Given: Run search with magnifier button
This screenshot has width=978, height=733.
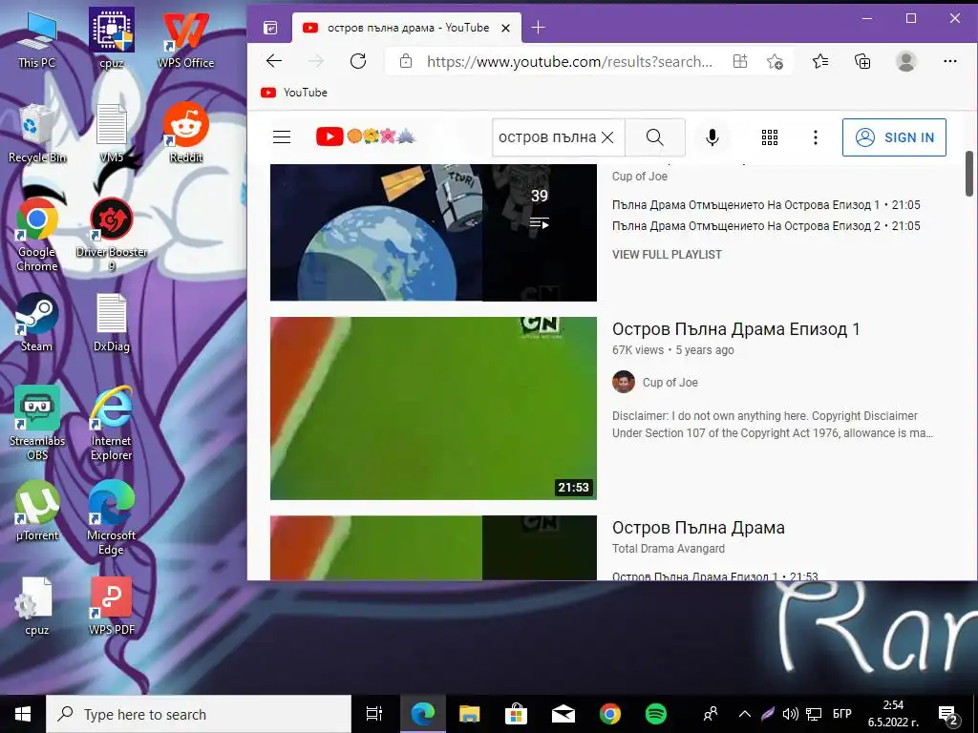Looking at the screenshot, I should tap(655, 137).
